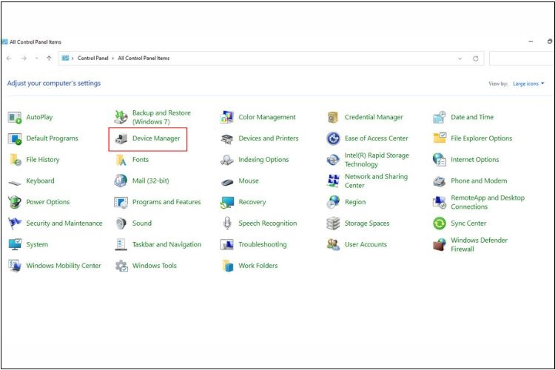Click the Control Panel breadcrumb
This screenshot has width=555, height=370.
[x=92, y=58]
